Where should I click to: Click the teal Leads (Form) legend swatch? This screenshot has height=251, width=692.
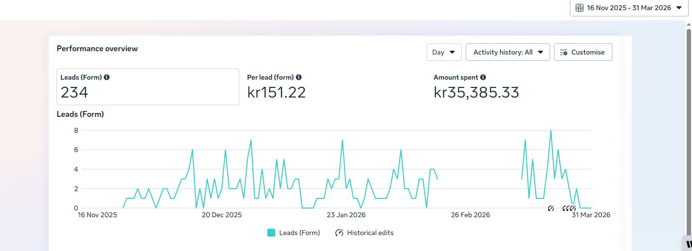point(271,233)
